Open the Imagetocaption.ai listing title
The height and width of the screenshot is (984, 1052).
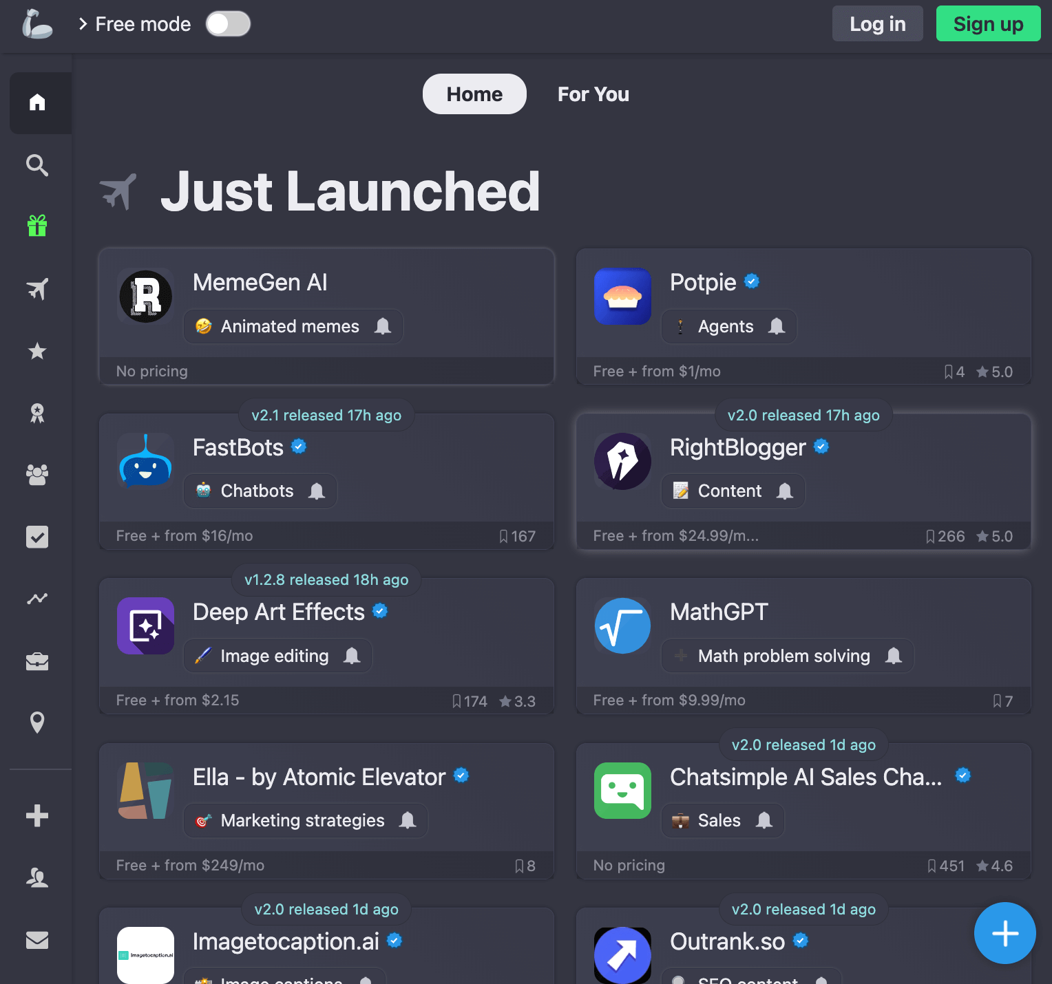[286, 941]
